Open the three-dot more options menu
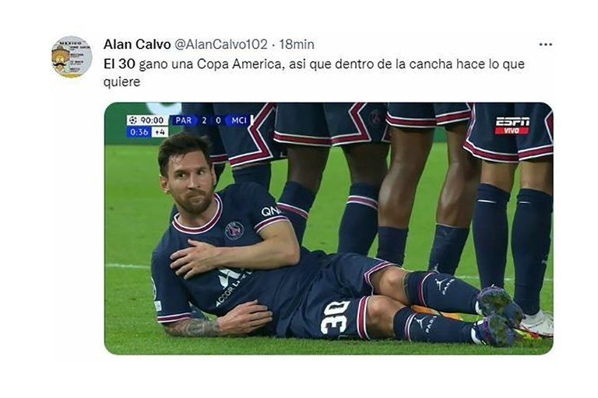 pyautogui.click(x=545, y=45)
